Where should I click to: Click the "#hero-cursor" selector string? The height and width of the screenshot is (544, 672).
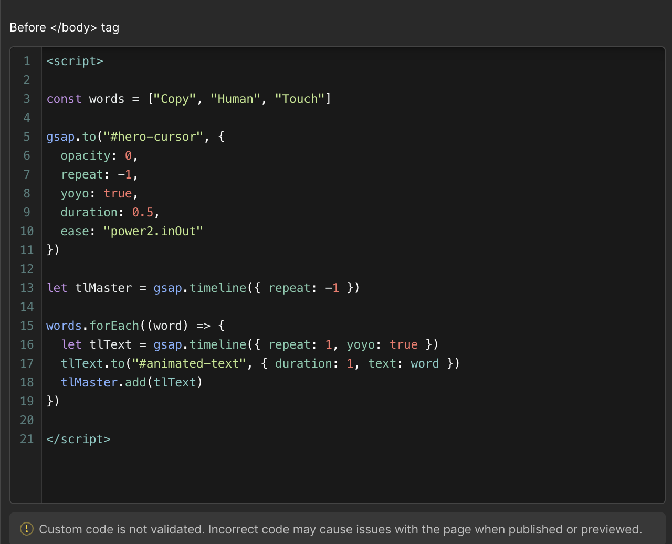point(153,137)
